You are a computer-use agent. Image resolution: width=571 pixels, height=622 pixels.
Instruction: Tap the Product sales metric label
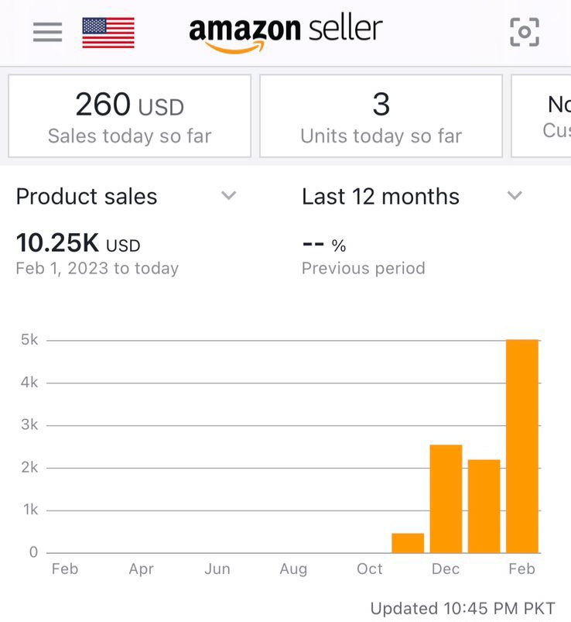[x=87, y=197]
